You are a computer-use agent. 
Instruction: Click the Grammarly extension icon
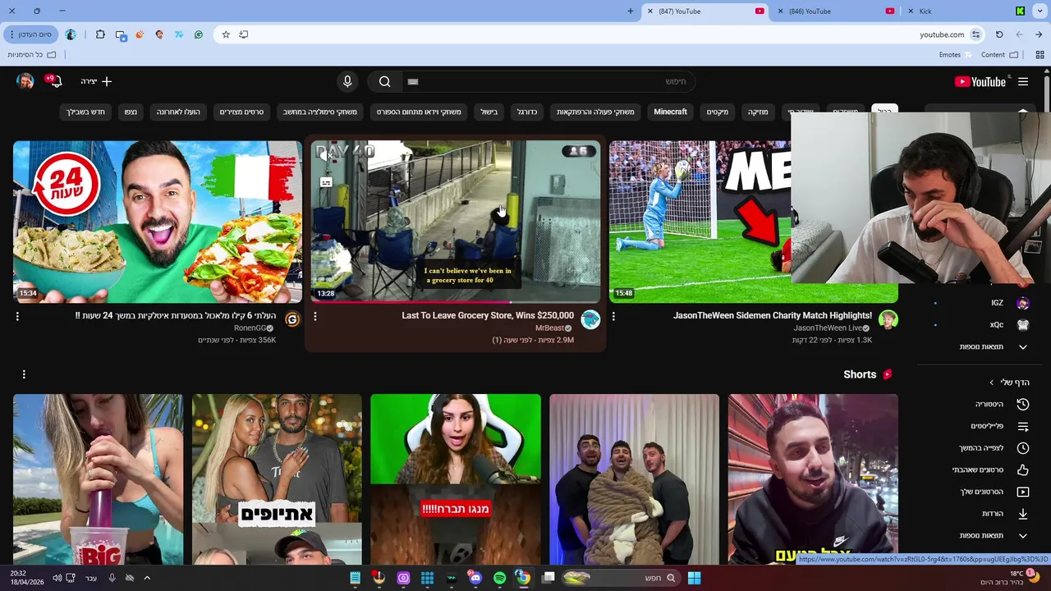[199, 34]
